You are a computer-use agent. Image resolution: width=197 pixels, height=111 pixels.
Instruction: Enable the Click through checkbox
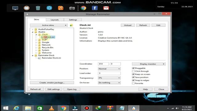133,71
